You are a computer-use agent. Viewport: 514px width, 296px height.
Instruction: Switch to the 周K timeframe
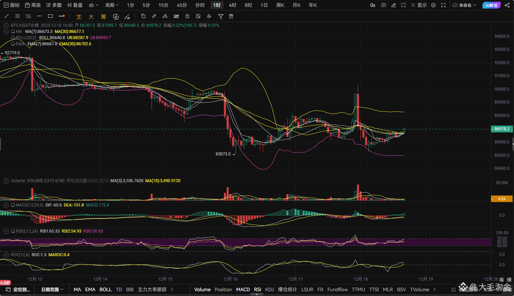pos(280,5)
